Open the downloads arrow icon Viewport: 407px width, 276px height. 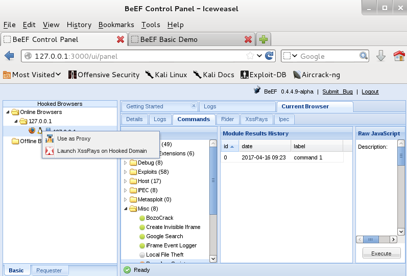point(381,56)
